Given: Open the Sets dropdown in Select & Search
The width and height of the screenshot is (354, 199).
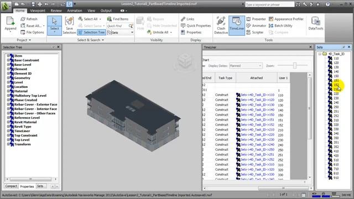Looking at the screenshot, I should coord(132,33).
